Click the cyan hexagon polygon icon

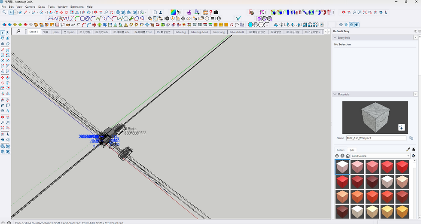coord(250,25)
